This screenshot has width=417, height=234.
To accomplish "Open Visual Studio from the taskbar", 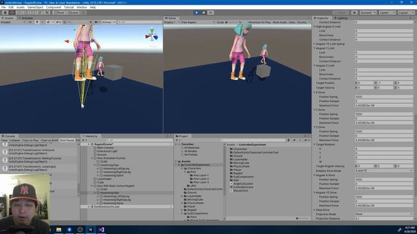I will (102, 229).
